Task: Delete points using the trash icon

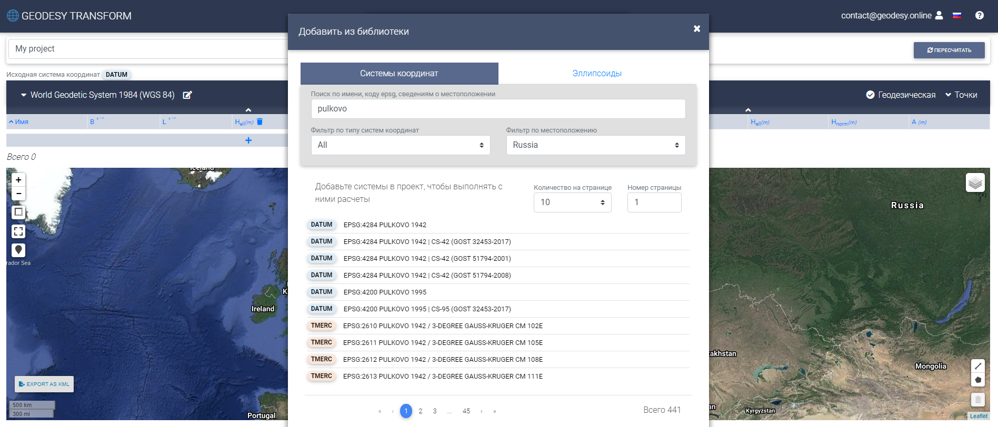Action: point(260,122)
